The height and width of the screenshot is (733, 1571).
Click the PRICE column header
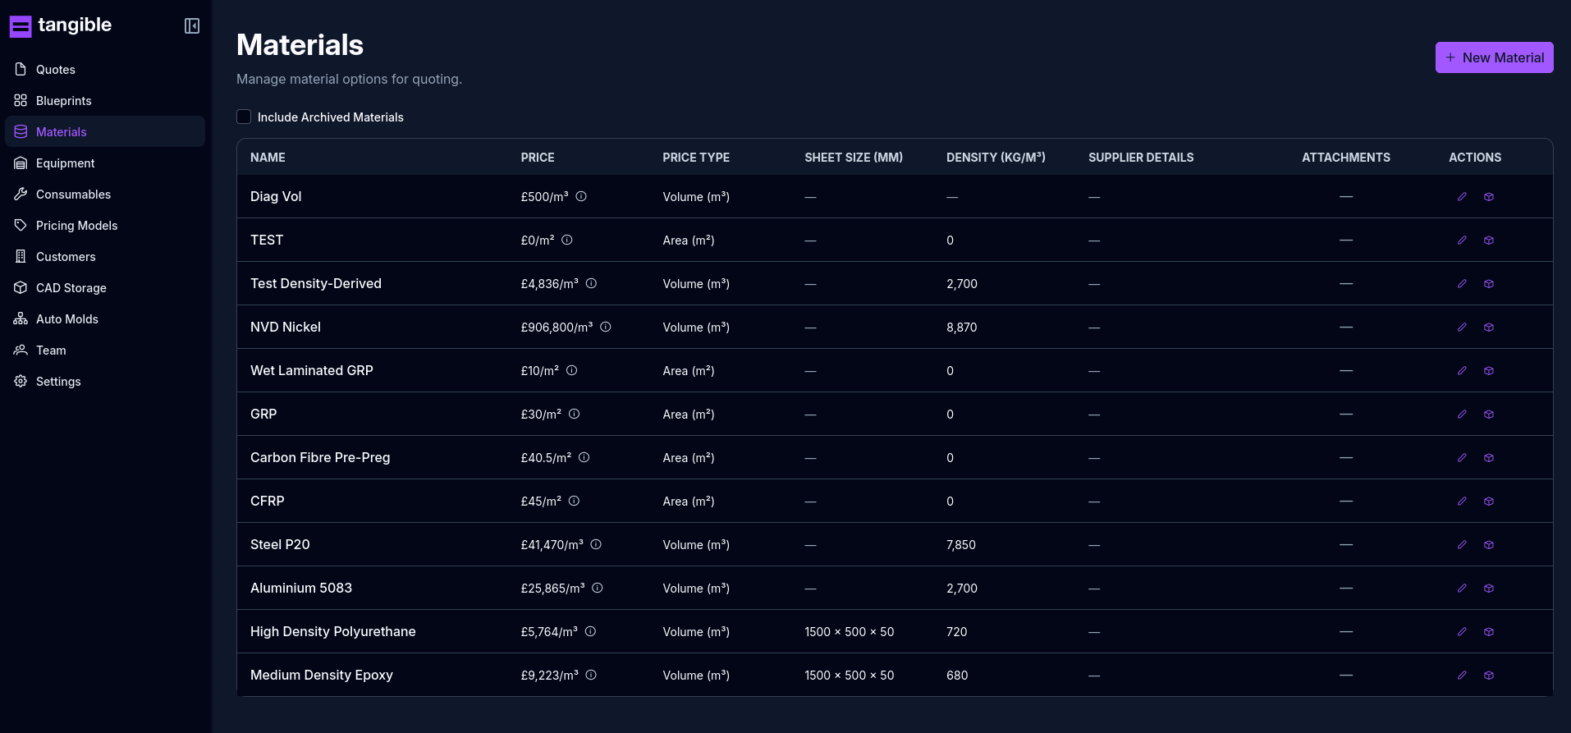(x=538, y=158)
